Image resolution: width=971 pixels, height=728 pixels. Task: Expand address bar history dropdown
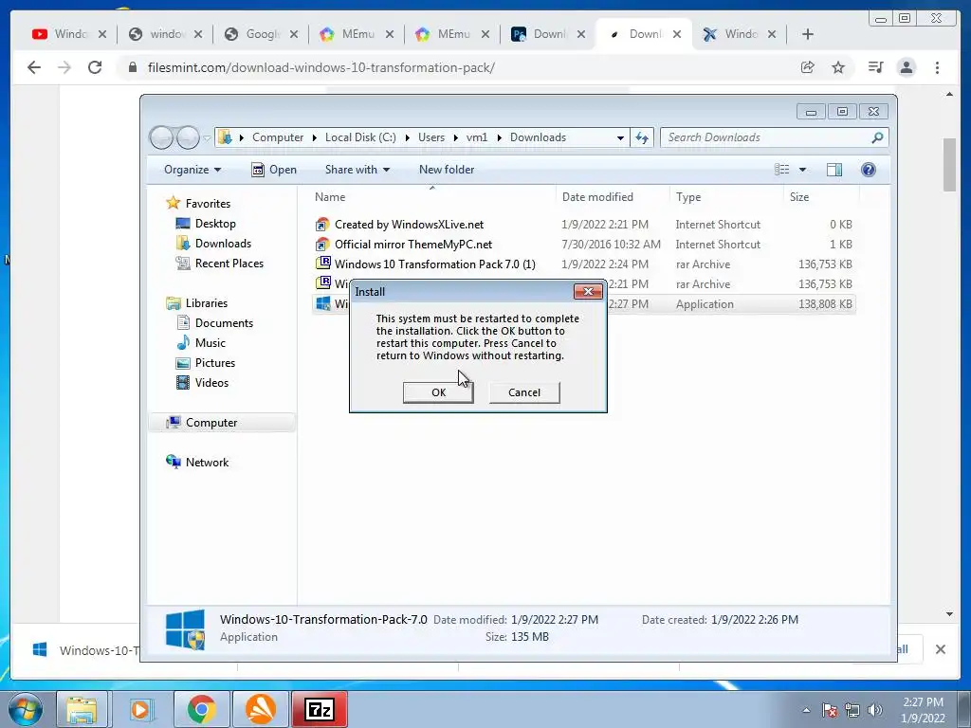tap(620, 137)
